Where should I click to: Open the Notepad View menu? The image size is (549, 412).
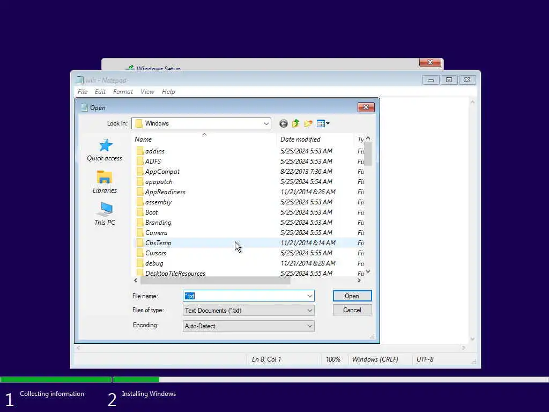pos(147,92)
